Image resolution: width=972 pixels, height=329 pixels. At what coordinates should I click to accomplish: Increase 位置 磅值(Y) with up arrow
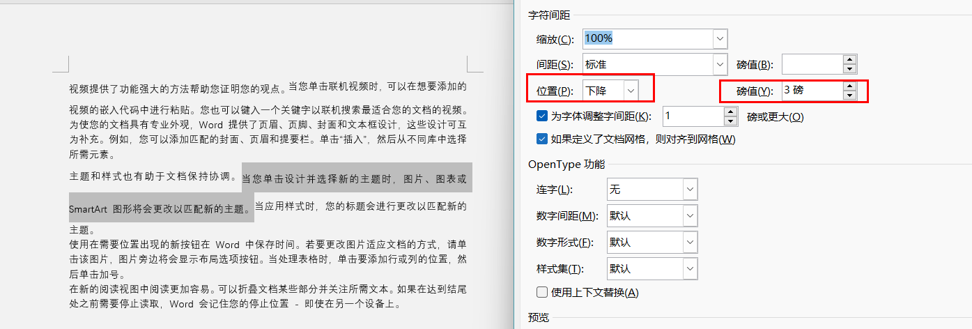pyautogui.click(x=849, y=86)
